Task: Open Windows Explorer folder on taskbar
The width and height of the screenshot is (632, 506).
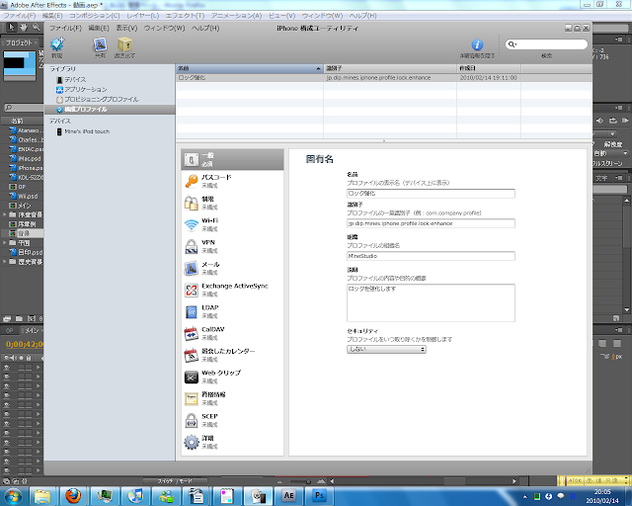Action: [x=42, y=495]
